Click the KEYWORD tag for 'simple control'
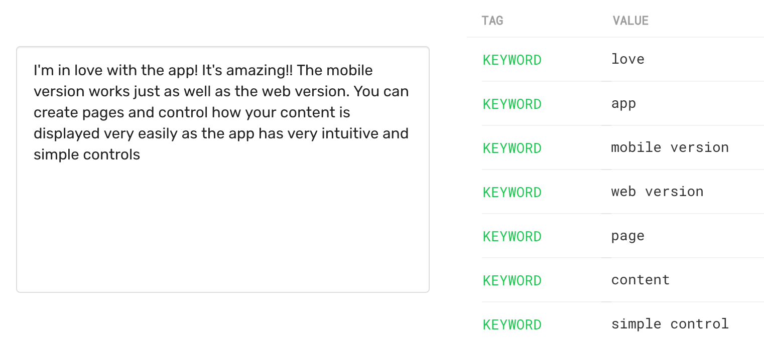764x345 pixels. pyautogui.click(x=512, y=324)
